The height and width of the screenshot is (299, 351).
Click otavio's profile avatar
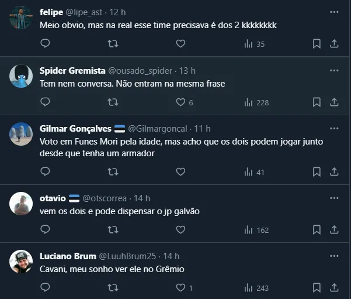point(21,203)
